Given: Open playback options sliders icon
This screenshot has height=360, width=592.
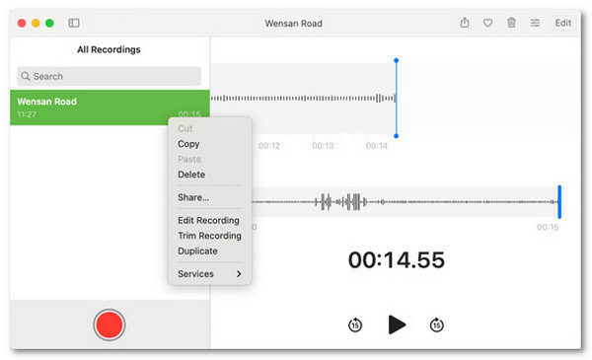Looking at the screenshot, I should pos(535,23).
